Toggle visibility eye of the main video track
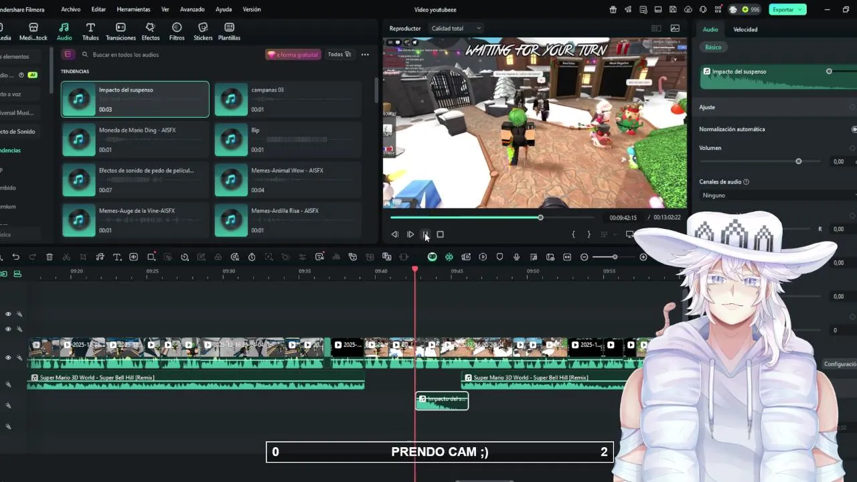Screen dimensions: 857x482 point(8,357)
